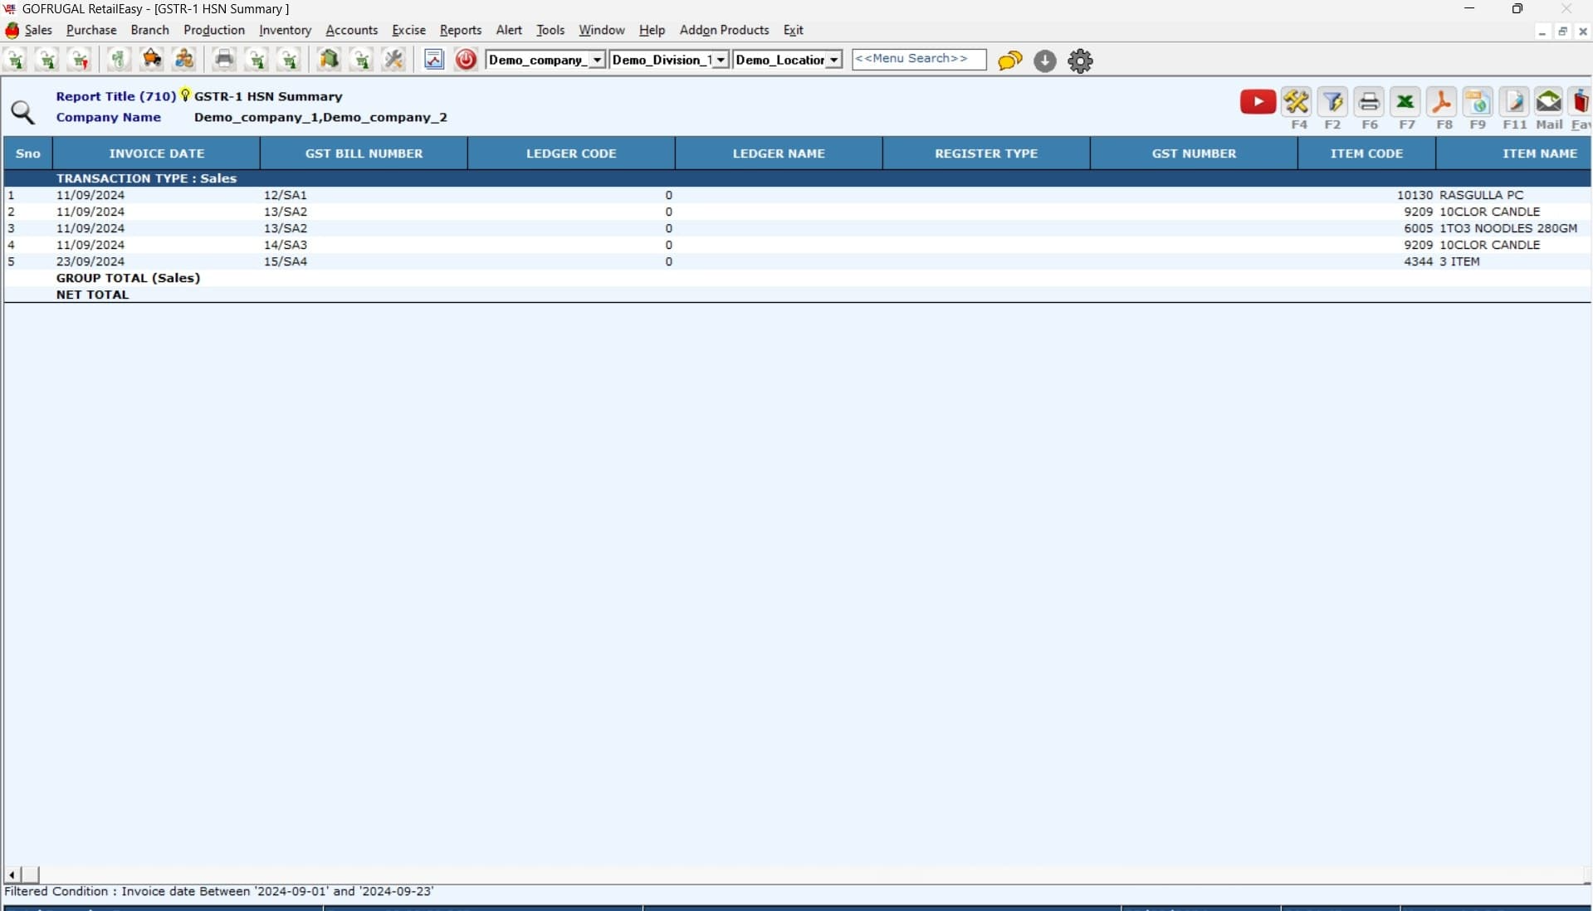Open the Window menu
Screen dimensions: 1593x911
(x=602, y=30)
